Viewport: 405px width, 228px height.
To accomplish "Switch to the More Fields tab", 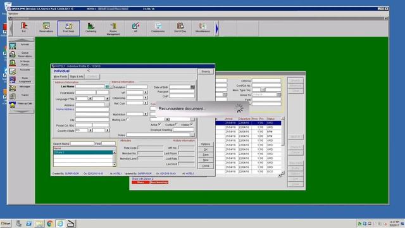I will click(x=61, y=77).
